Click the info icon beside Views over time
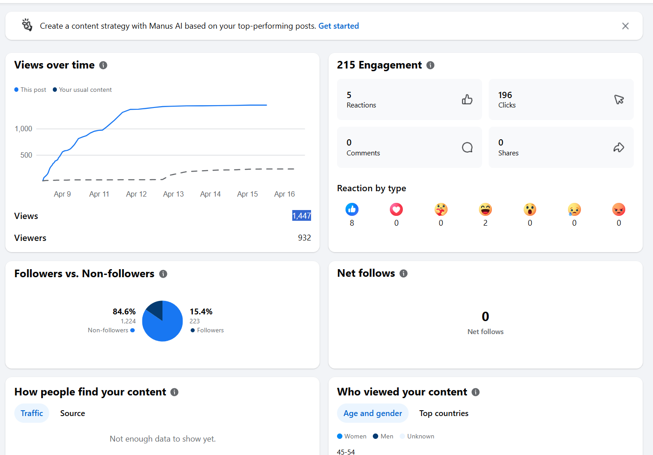This screenshot has width=653, height=455. click(x=103, y=65)
